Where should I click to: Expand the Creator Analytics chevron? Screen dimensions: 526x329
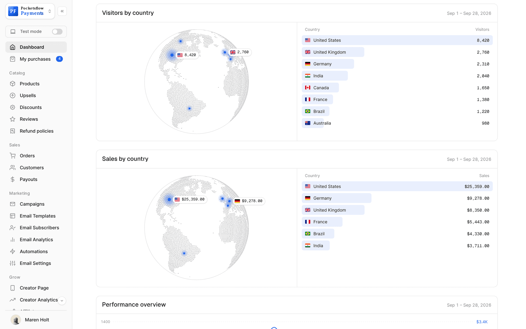point(62,300)
